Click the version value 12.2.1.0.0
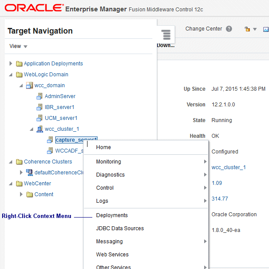This screenshot has width=269, height=269. (223, 105)
